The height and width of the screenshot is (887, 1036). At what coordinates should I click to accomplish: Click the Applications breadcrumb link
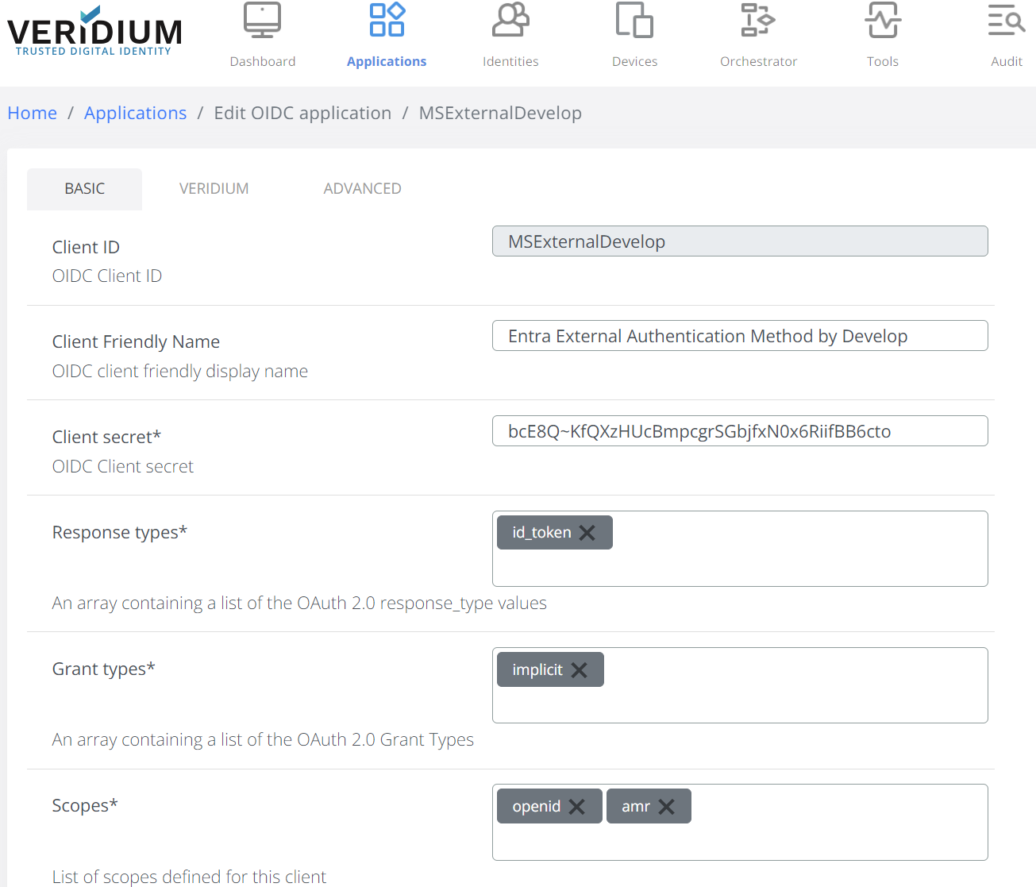pos(136,114)
